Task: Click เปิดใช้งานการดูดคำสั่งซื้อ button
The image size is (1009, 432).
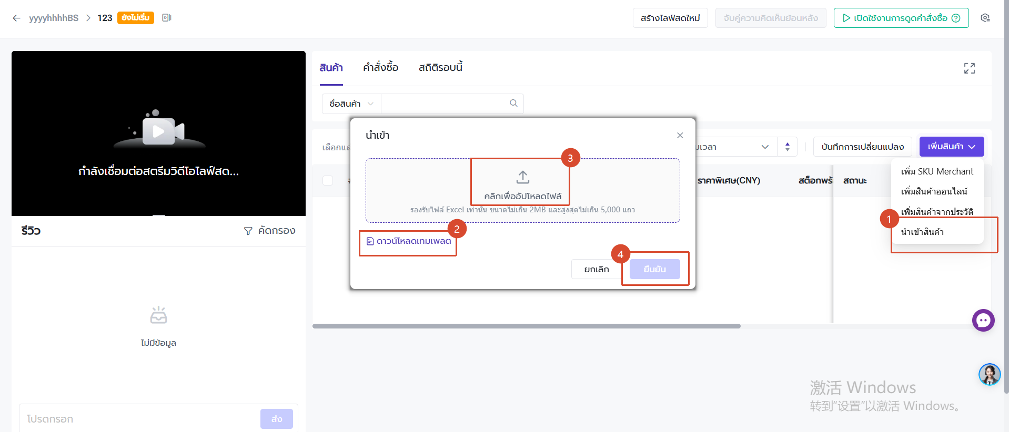Action: (901, 18)
